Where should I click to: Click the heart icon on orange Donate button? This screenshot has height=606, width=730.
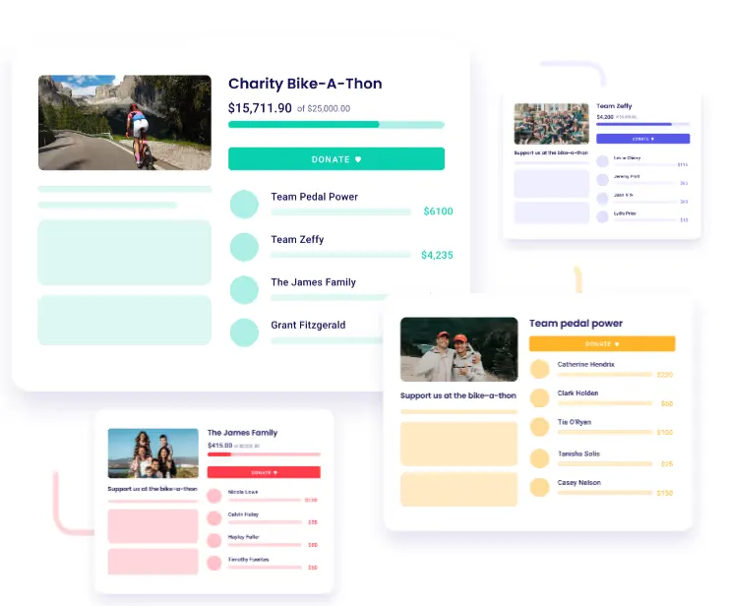point(617,344)
